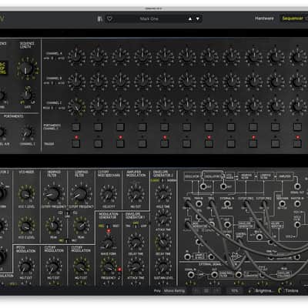Image resolution: width=308 pixels, height=308 pixels.
Task: Enable Portamento Channel C for step 4
Action: point(142,127)
